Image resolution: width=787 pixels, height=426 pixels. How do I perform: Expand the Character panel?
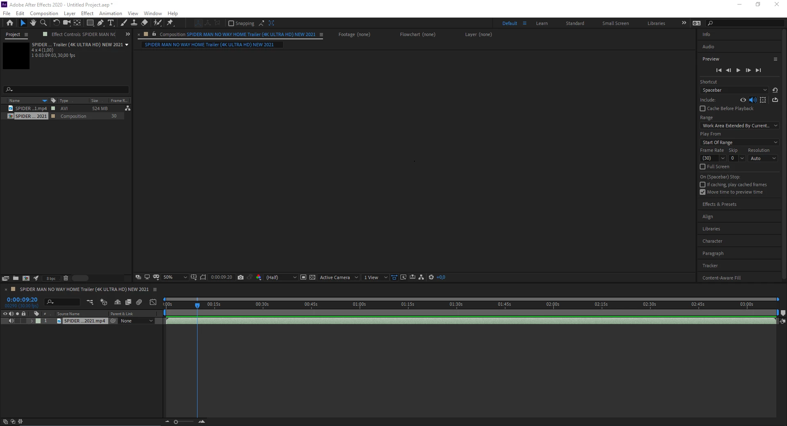coord(712,241)
